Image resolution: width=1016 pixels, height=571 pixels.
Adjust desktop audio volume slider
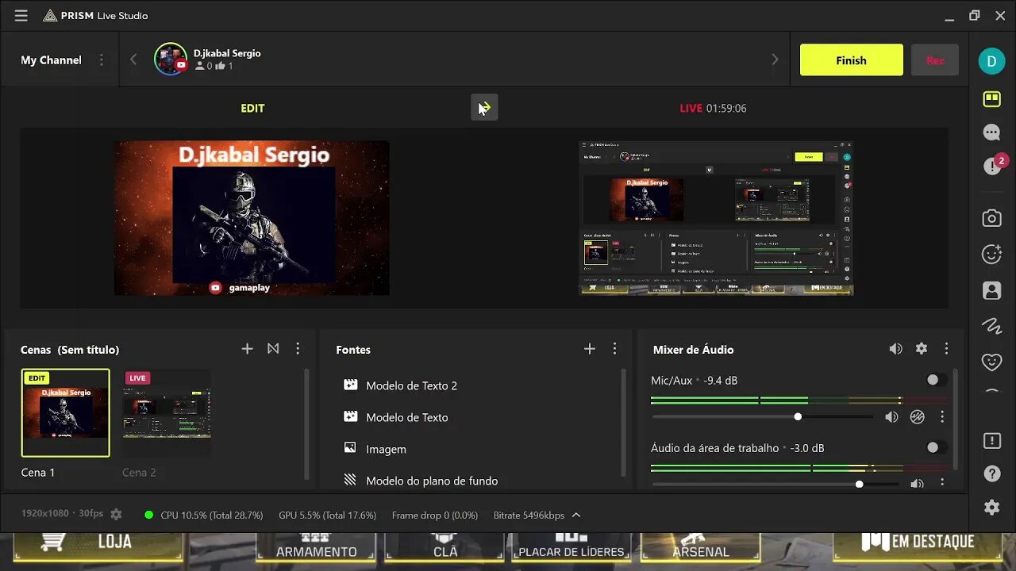tap(775, 484)
